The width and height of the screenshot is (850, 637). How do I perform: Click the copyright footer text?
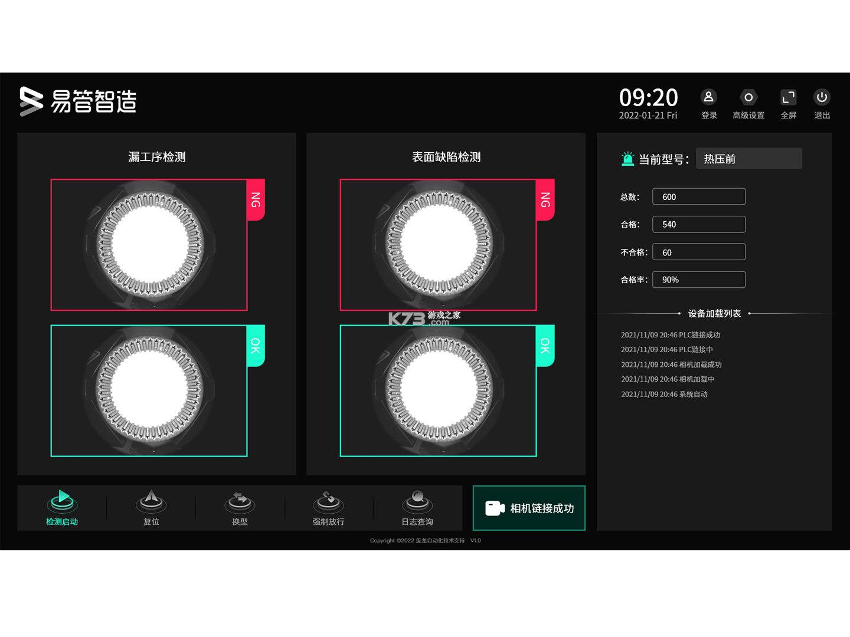pos(426,540)
